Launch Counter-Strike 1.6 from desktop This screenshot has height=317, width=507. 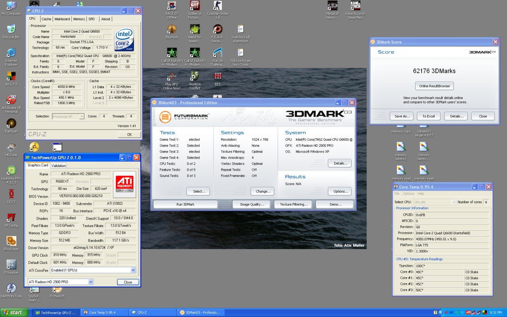coord(218,10)
